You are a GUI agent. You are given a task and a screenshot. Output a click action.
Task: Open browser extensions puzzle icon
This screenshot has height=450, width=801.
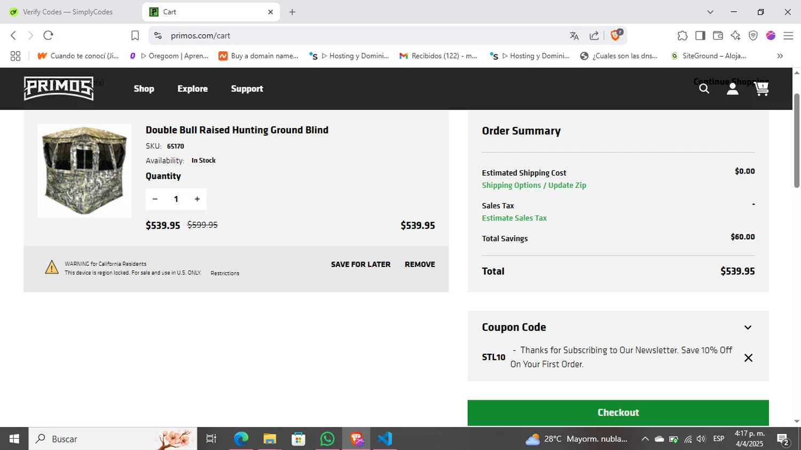tap(682, 36)
